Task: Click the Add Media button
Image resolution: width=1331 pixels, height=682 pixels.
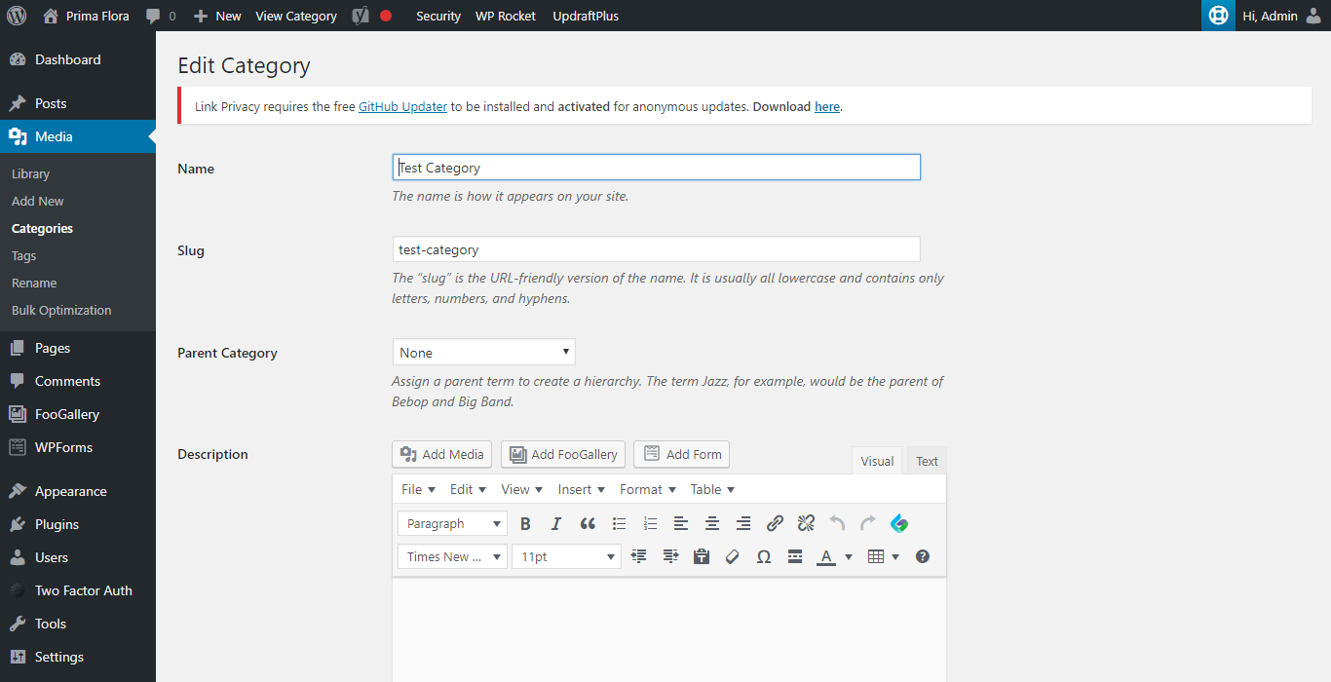Action: pos(441,454)
